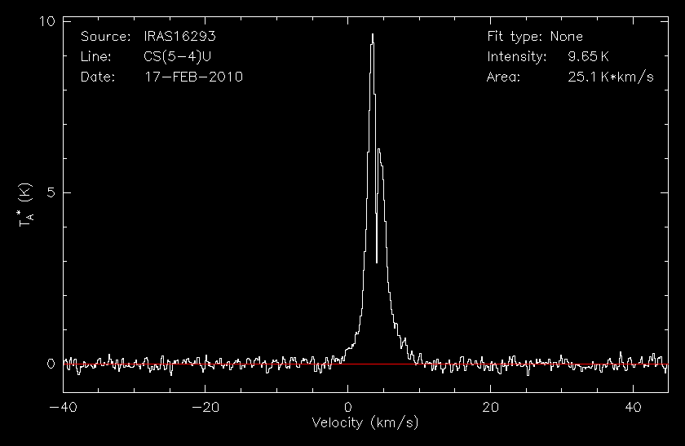685x446 pixels.
Task: Click the x-axis tick label 20
Action: (x=490, y=407)
